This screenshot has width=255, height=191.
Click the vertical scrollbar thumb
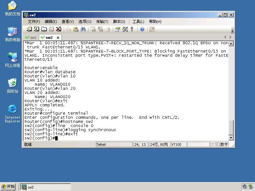231,127
